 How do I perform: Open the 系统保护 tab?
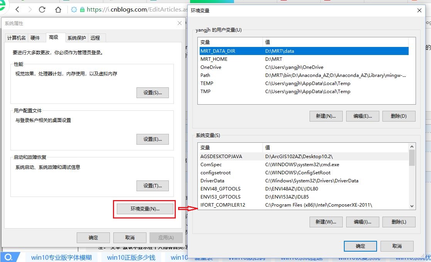click(77, 38)
